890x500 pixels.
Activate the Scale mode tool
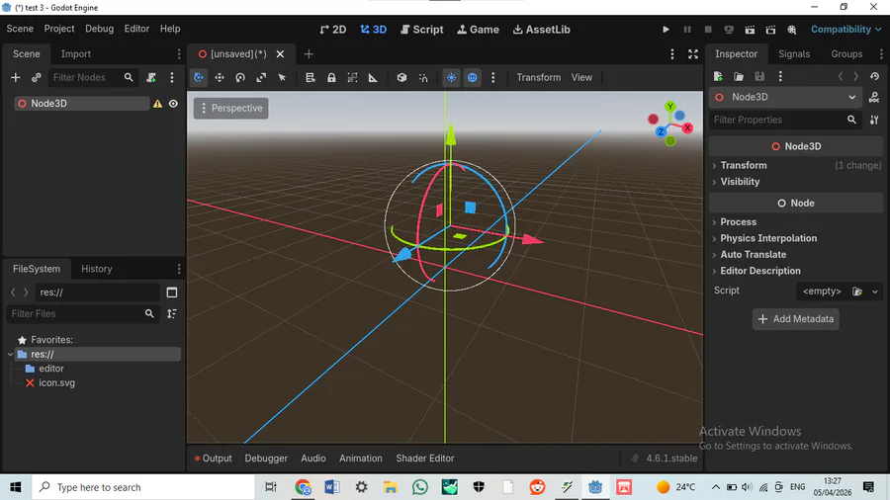tap(261, 78)
